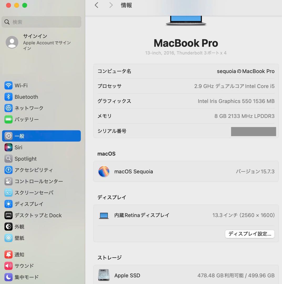Click the back navigation chevron
The image size is (282, 284).
pos(96,5)
